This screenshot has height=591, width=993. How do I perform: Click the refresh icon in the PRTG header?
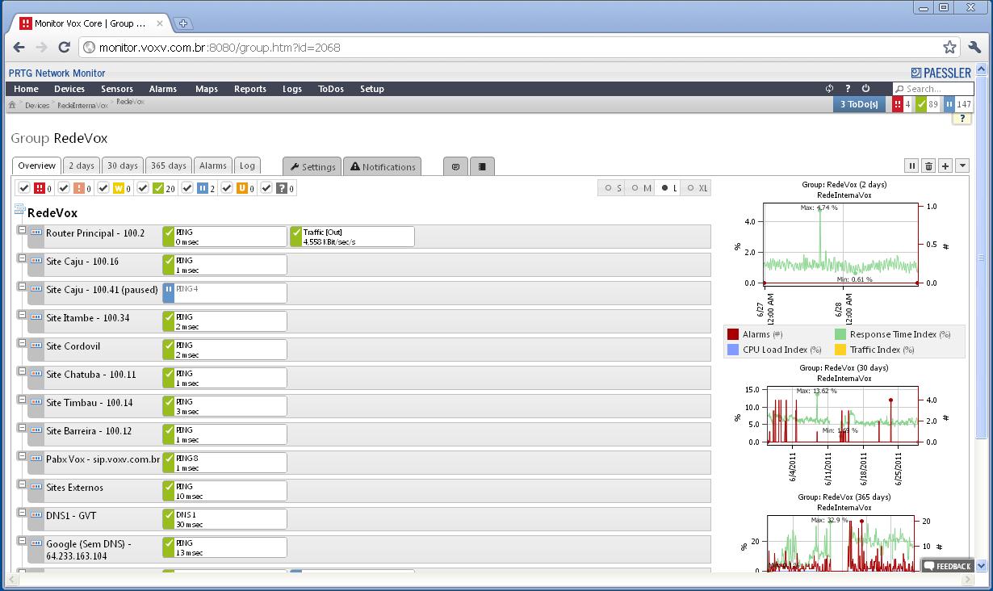[829, 89]
